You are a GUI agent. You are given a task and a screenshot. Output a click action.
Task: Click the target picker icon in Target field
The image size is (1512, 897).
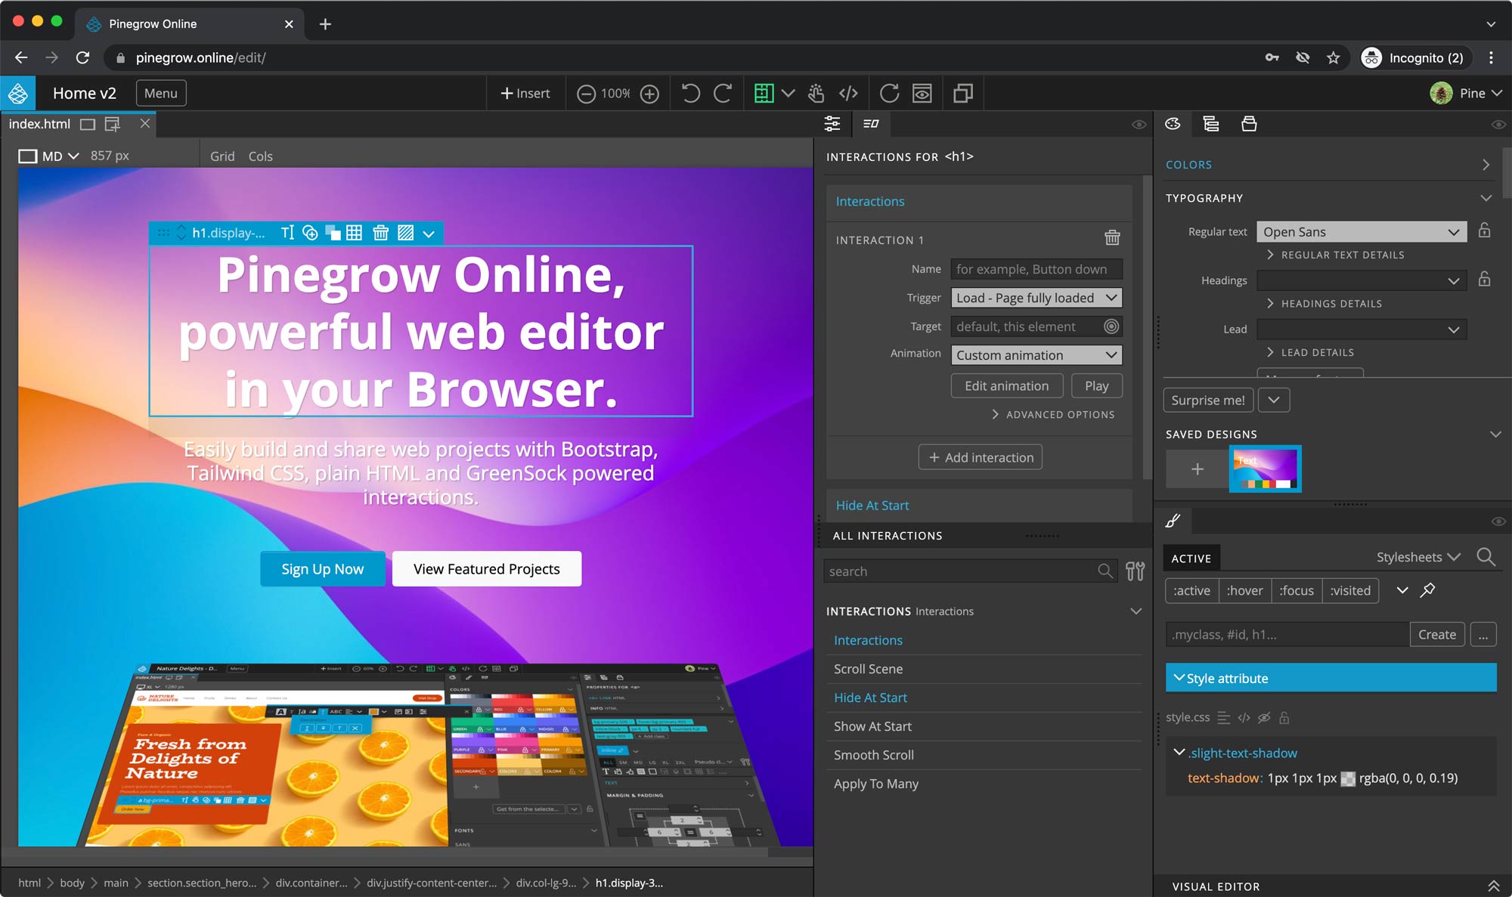(x=1111, y=326)
